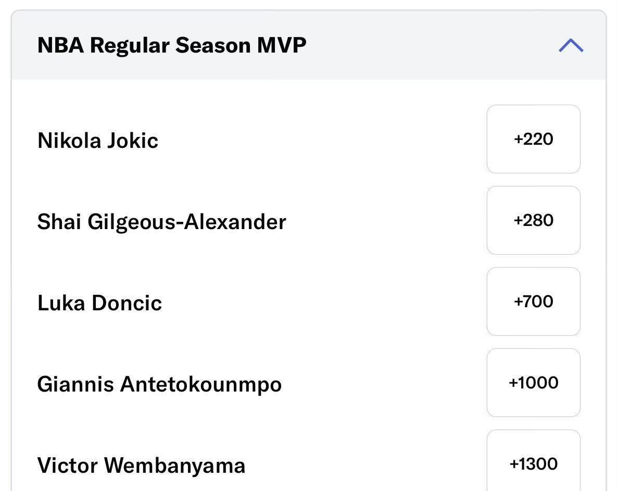Toggle the Giannis Antetokounmpo odds selection
Viewport: 618px width, 491px height.
(533, 383)
